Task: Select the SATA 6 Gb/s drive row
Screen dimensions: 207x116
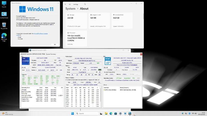Action: click(x=122, y=90)
